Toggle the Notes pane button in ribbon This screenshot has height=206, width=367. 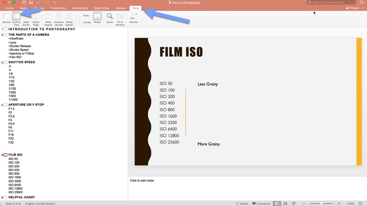97,17
